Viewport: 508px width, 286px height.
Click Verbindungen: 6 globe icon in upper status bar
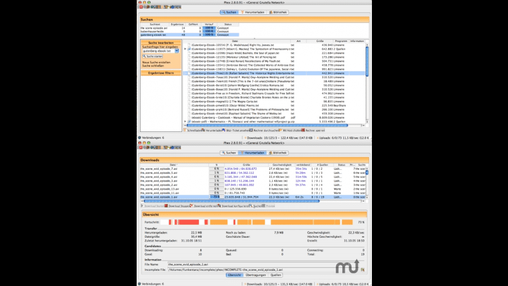pos(140,138)
